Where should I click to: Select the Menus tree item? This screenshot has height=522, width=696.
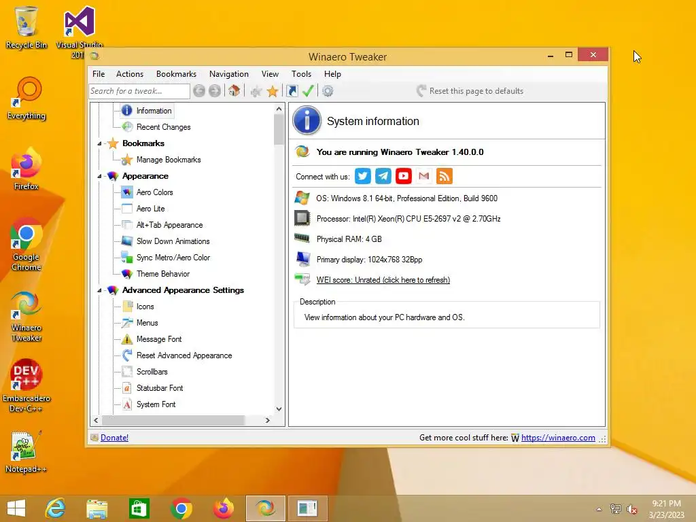click(x=147, y=323)
